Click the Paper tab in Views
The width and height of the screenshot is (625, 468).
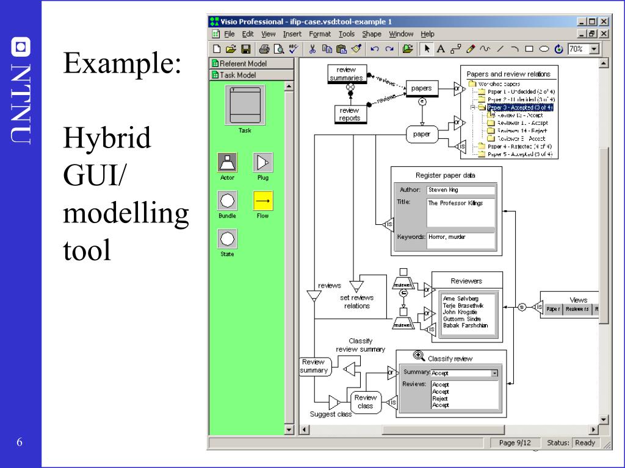[553, 309]
